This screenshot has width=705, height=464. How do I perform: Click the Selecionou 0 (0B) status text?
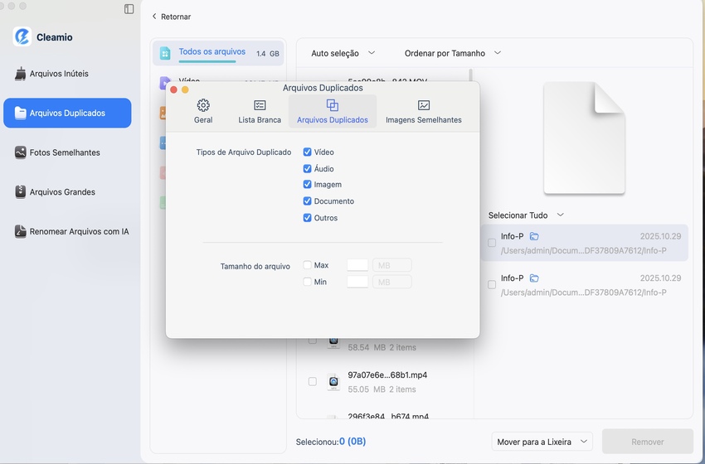click(x=331, y=442)
